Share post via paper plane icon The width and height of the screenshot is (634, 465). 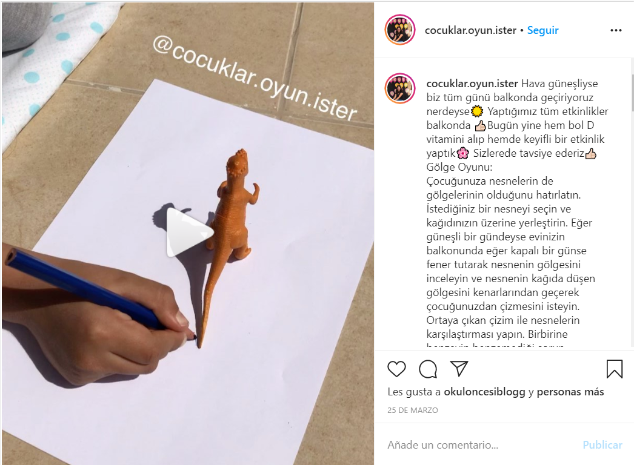[x=459, y=369]
